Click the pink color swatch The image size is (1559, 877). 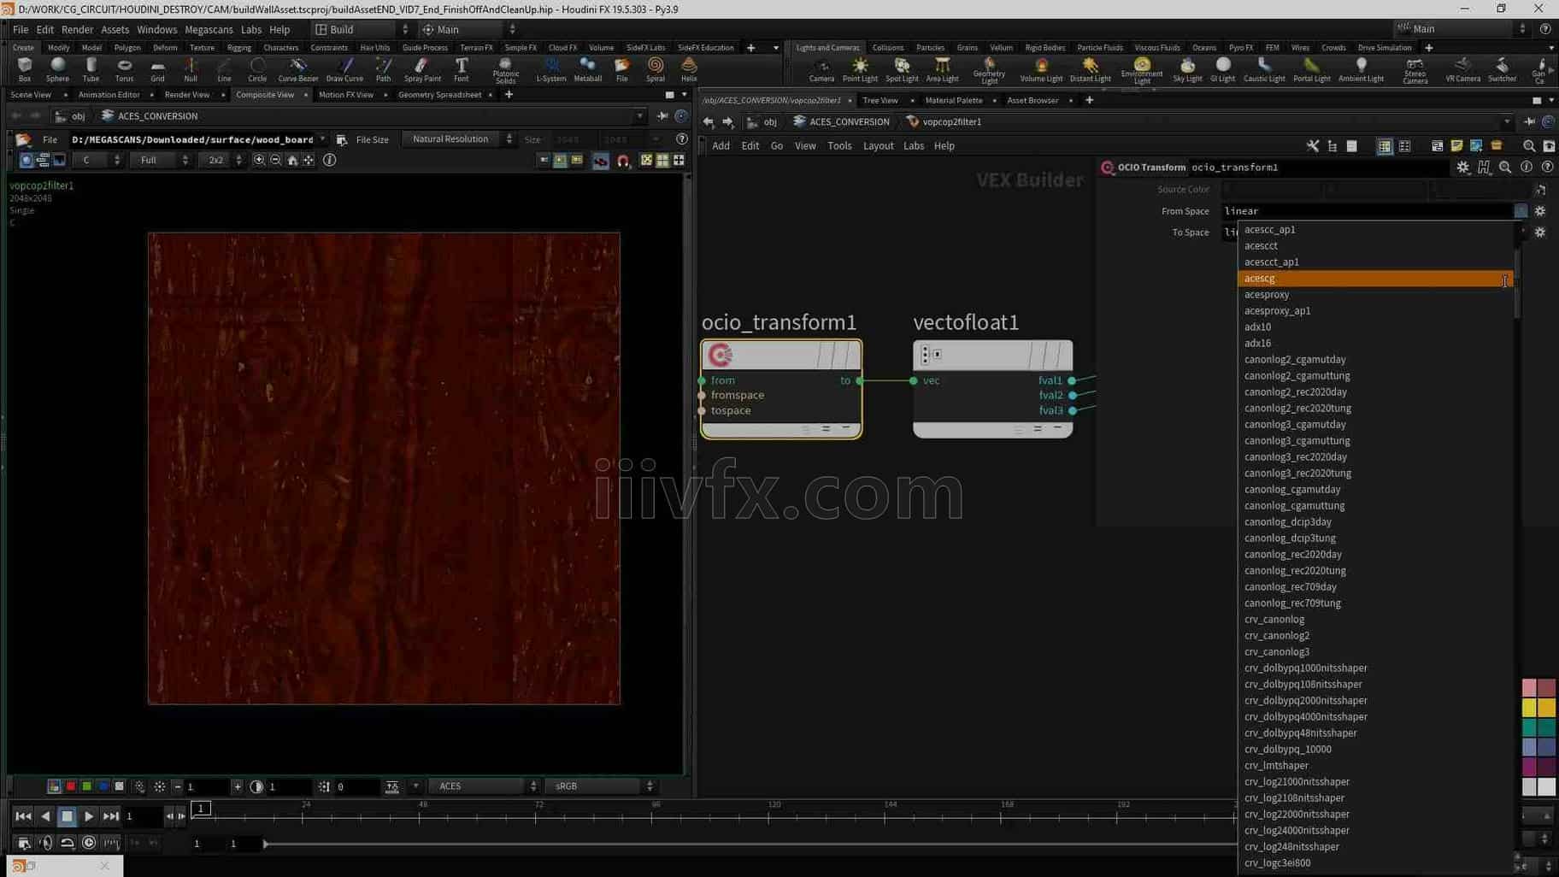pos(1529,687)
